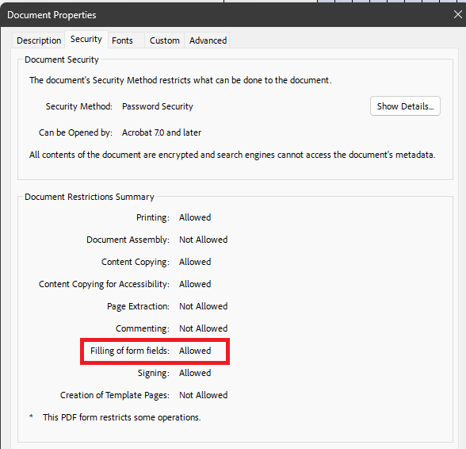Open the Advanced tab
The height and width of the screenshot is (449, 466).
(x=208, y=40)
